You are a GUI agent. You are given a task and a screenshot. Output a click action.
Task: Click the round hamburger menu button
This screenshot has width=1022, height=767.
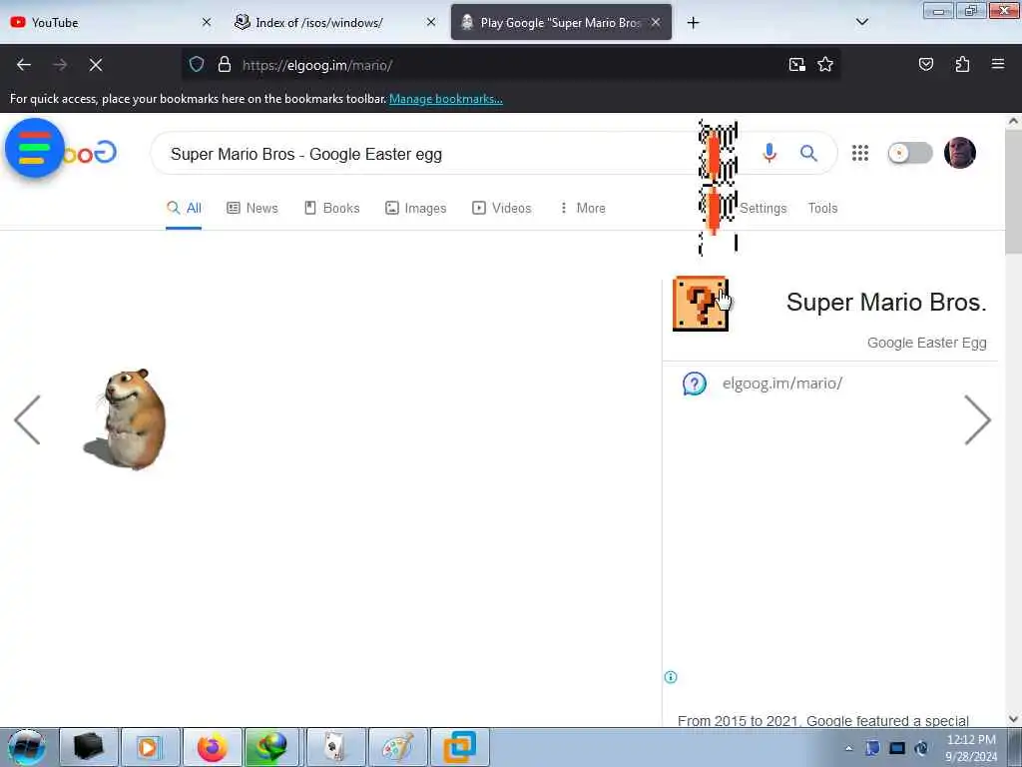tap(35, 148)
